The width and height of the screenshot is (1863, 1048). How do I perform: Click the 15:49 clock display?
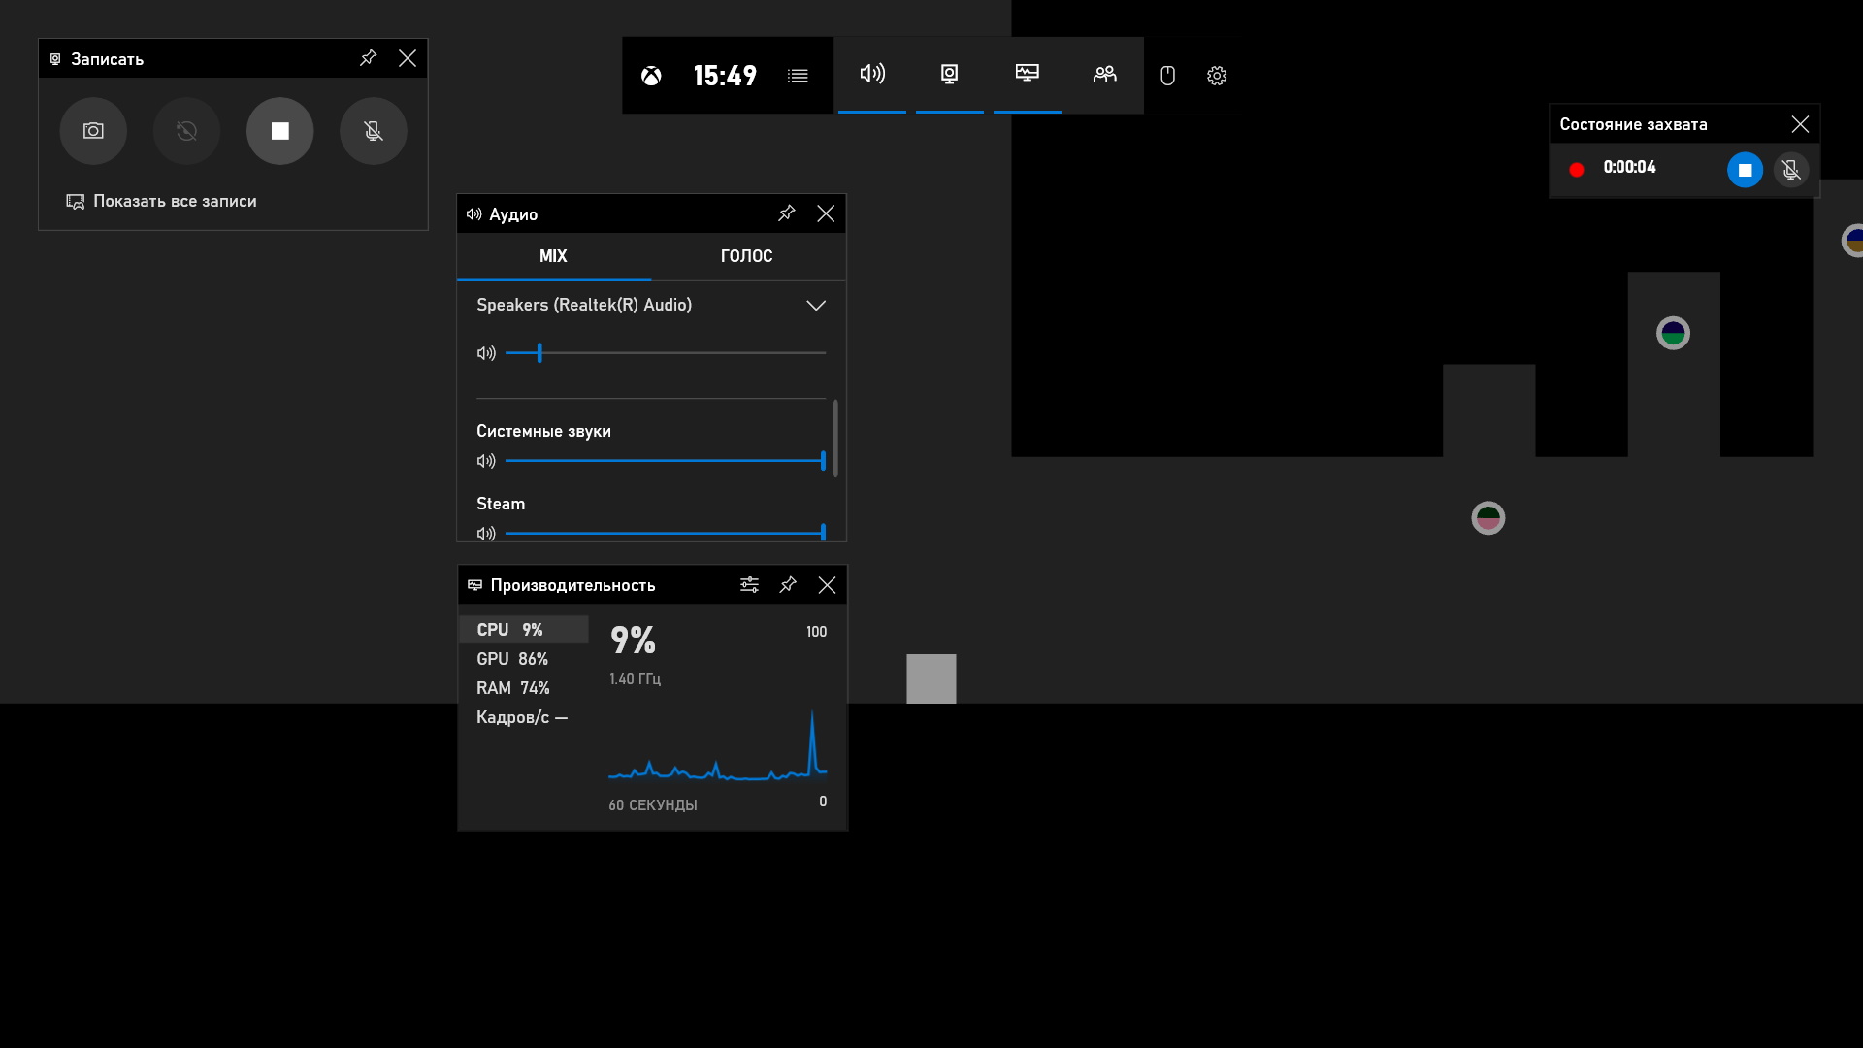(x=725, y=76)
